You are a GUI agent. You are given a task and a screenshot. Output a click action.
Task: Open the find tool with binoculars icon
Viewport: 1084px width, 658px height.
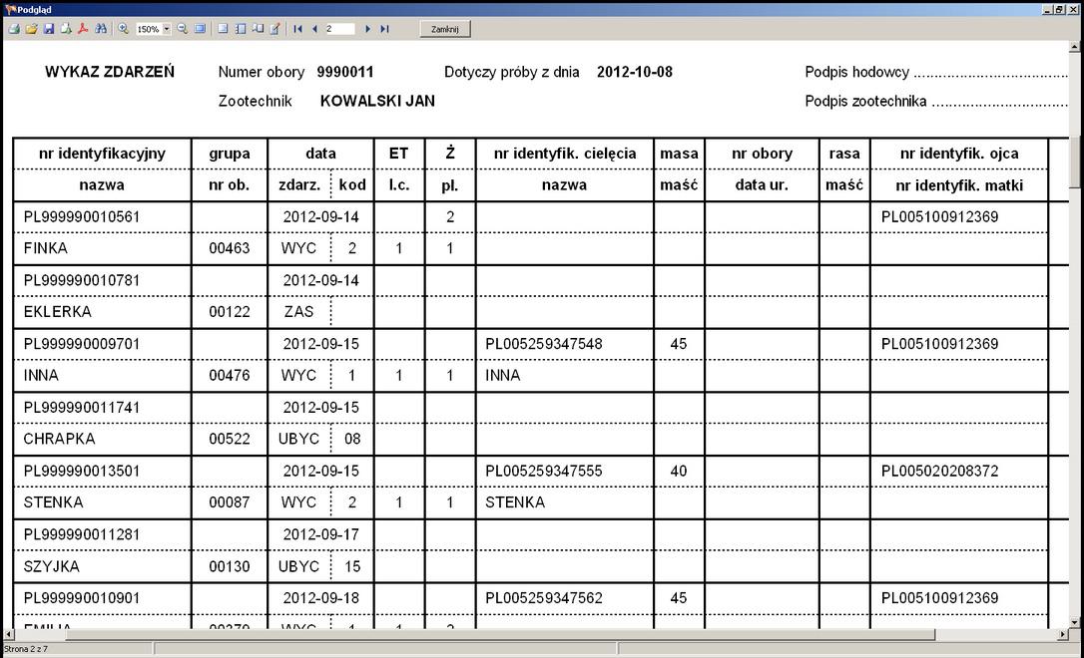pos(101,29)
